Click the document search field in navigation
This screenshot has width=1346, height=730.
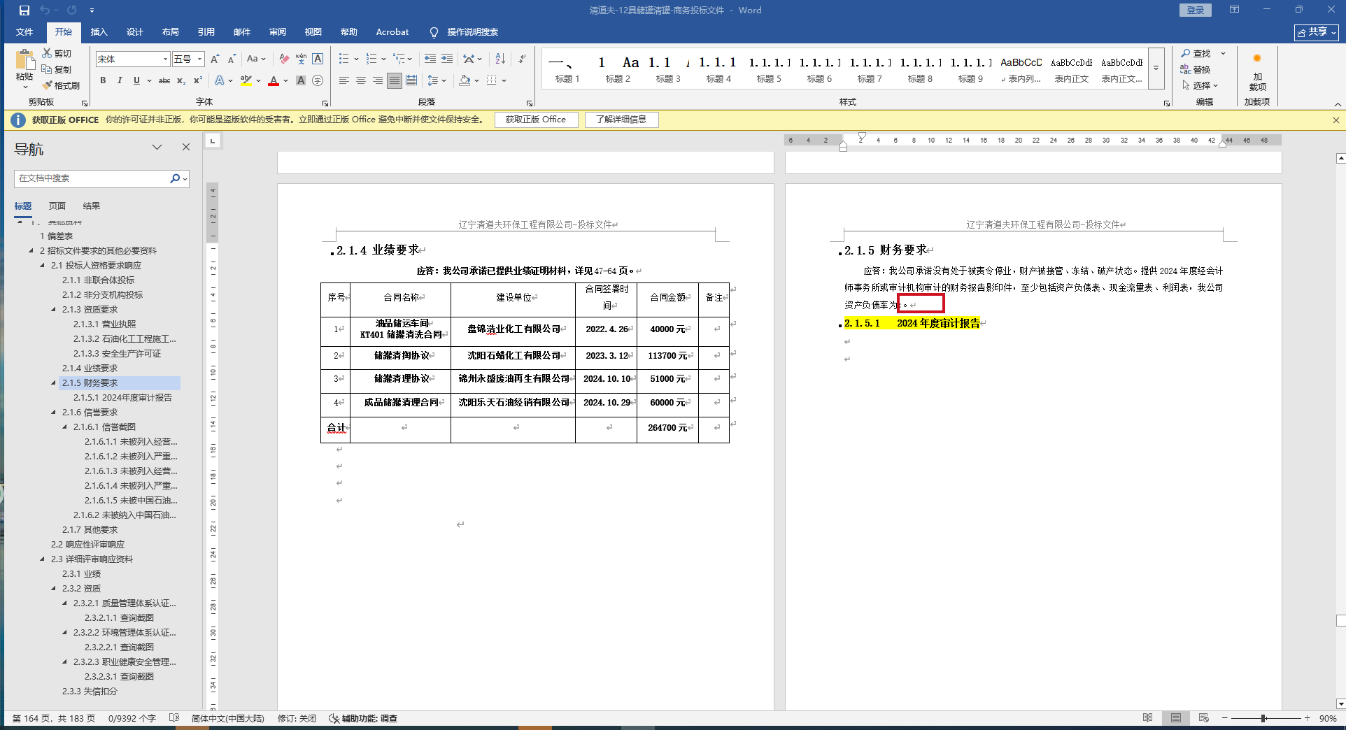point(91,178)
